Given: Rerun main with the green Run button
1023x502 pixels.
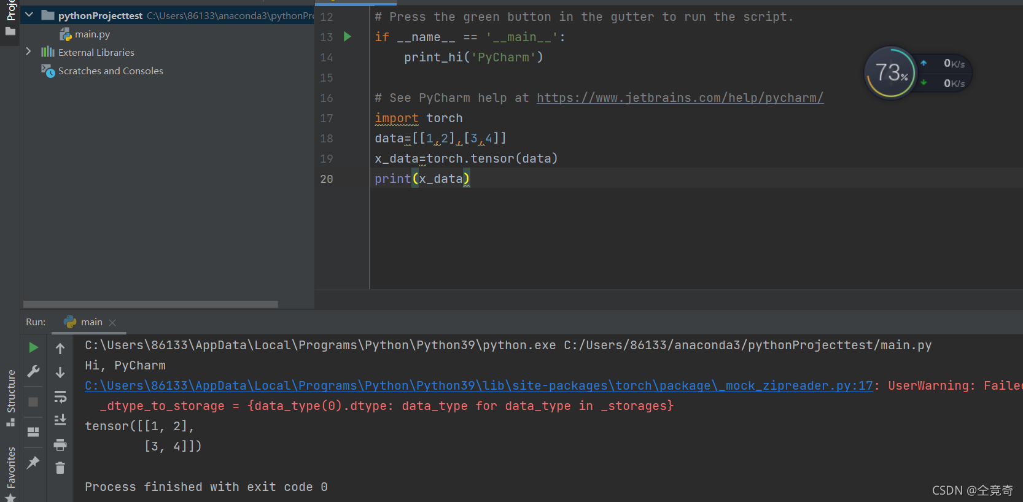Looking at the screenshot, I should 33,347.
